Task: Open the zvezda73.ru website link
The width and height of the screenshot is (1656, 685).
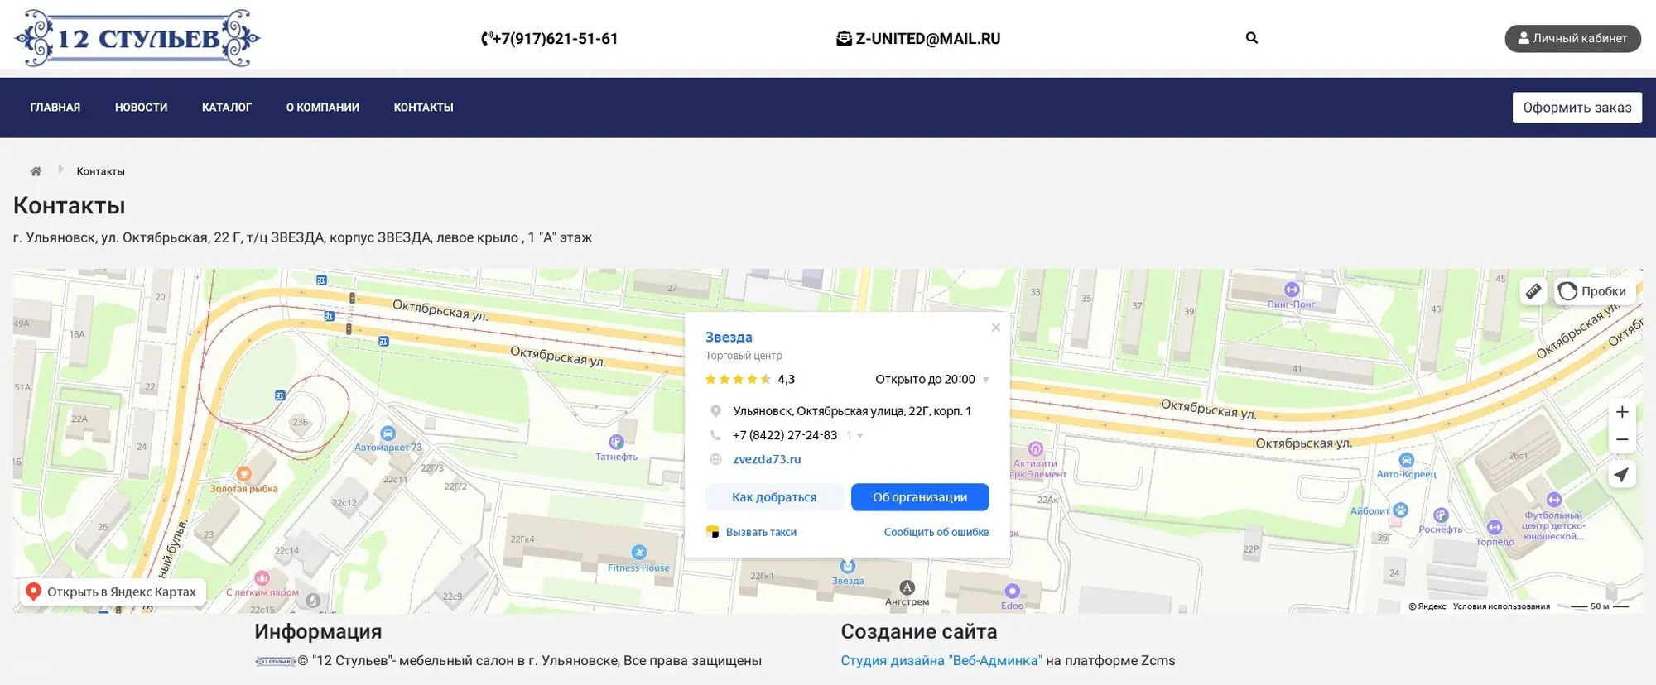Action: tap(767, 459)
